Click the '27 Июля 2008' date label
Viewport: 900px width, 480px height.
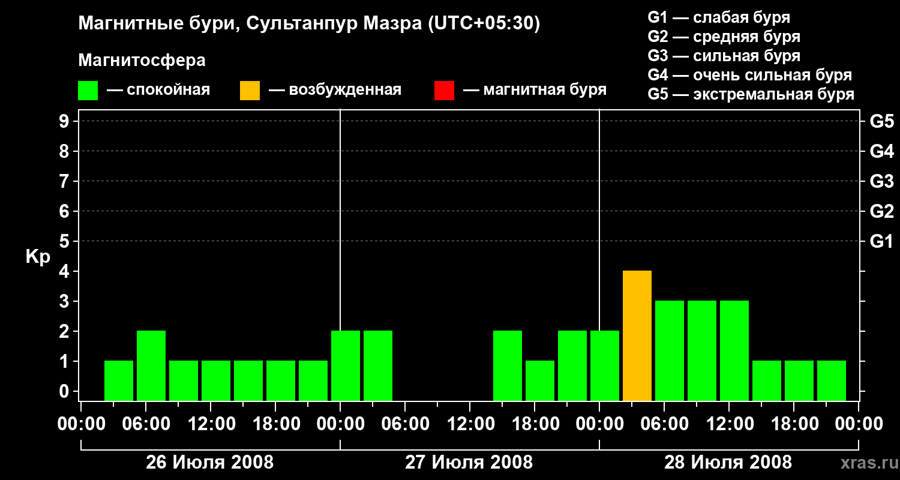[469, 463]
